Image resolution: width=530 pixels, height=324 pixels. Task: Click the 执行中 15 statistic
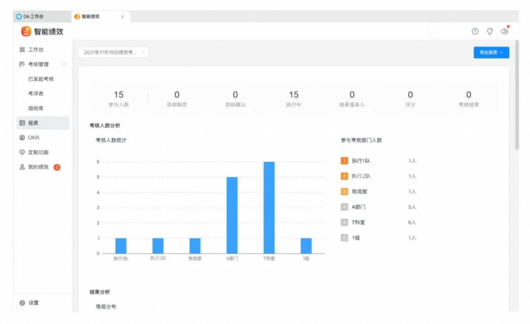tap(293, 99)
